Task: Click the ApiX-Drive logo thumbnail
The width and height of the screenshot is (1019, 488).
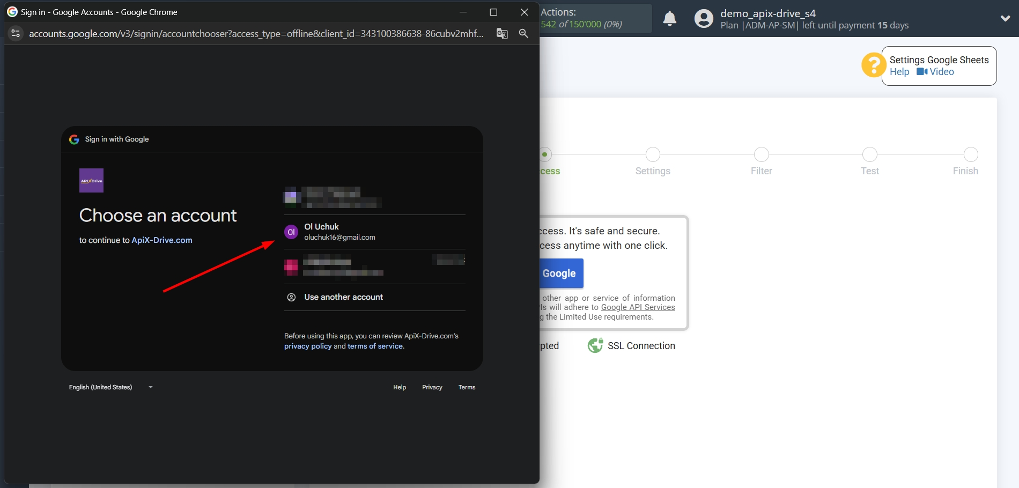Action: [x=91, y=180]
